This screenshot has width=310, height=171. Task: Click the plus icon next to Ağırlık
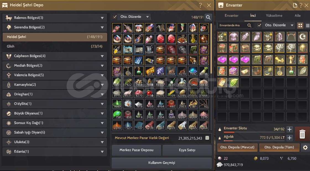[x=290, y=138]
